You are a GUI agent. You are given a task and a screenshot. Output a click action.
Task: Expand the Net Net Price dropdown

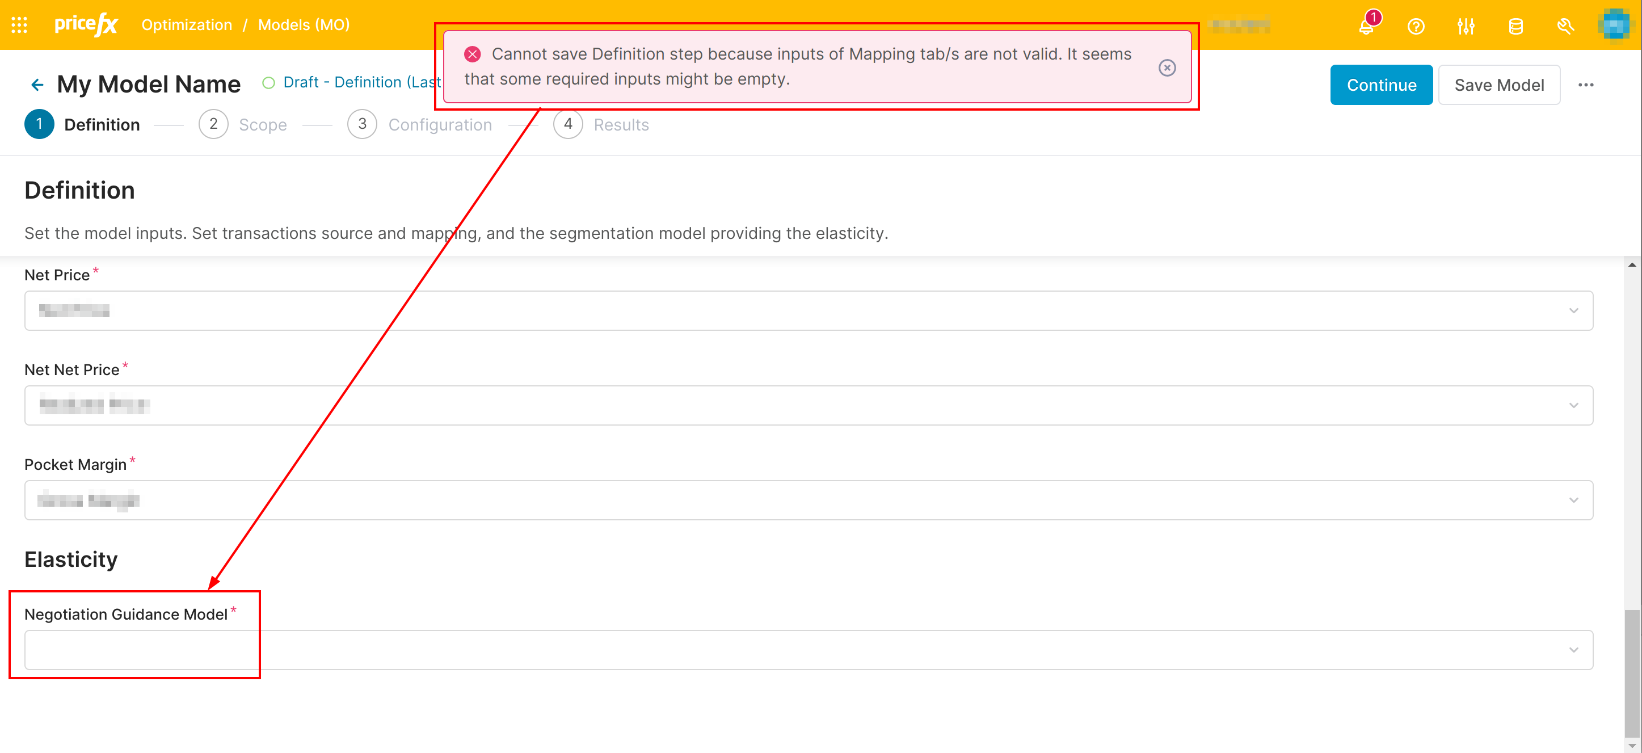pos(809,406)
